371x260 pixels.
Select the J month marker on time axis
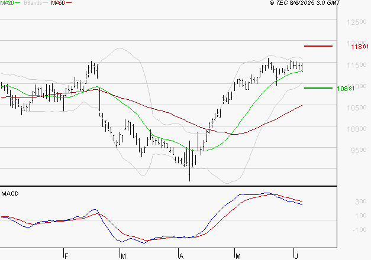click(295, 256)
